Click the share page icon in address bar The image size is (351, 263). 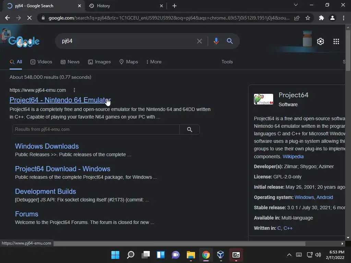coord(297,18)
